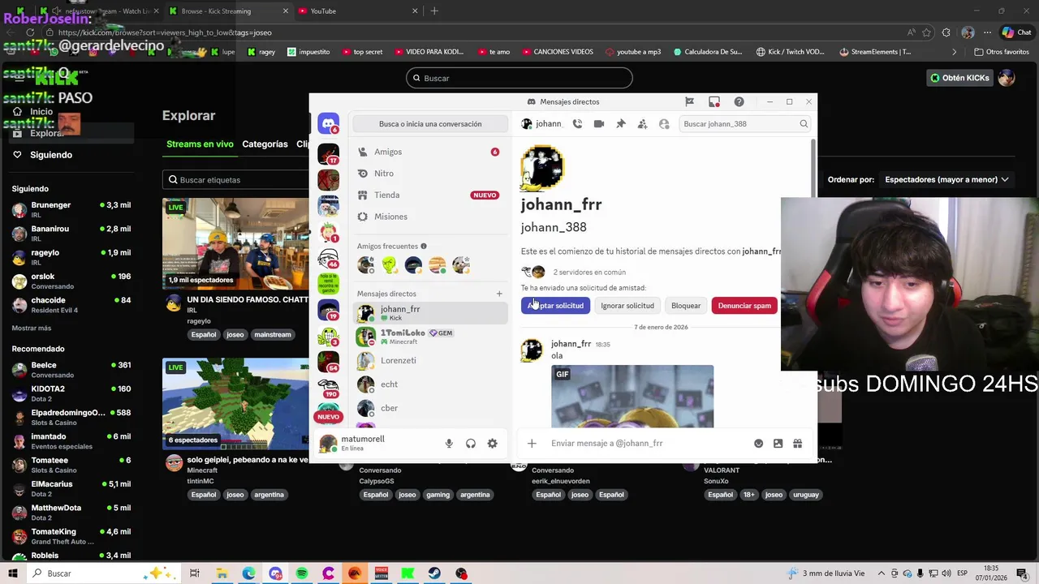Open the 1TomiLoko direct message
This screenshot has width=1039, height=584.
tap(430, 337)
